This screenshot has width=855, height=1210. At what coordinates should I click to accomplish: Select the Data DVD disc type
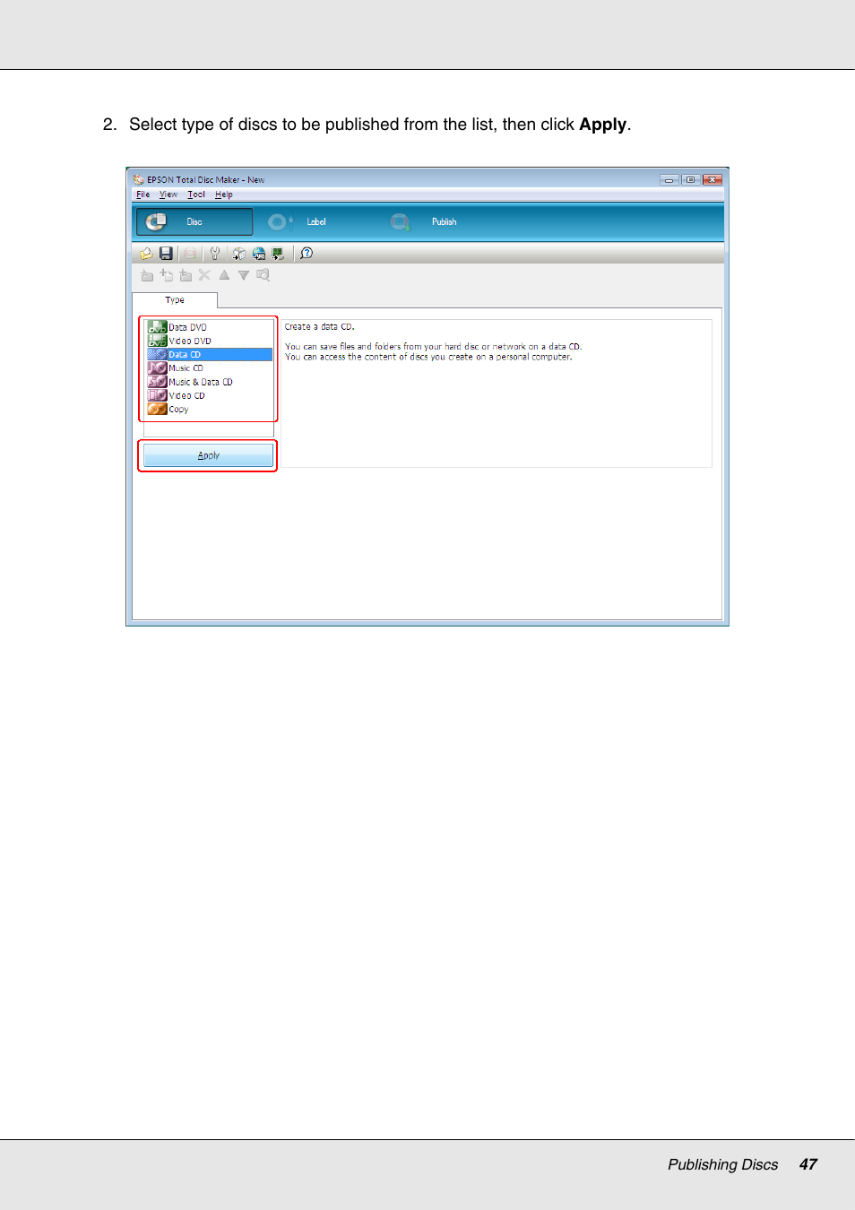click(x=187, y=327)
